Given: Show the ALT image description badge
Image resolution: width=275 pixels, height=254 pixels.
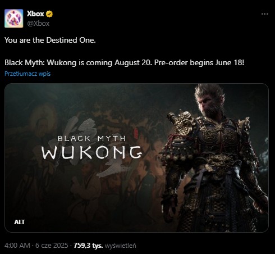Looking at the screenshot, I should 20,222.
